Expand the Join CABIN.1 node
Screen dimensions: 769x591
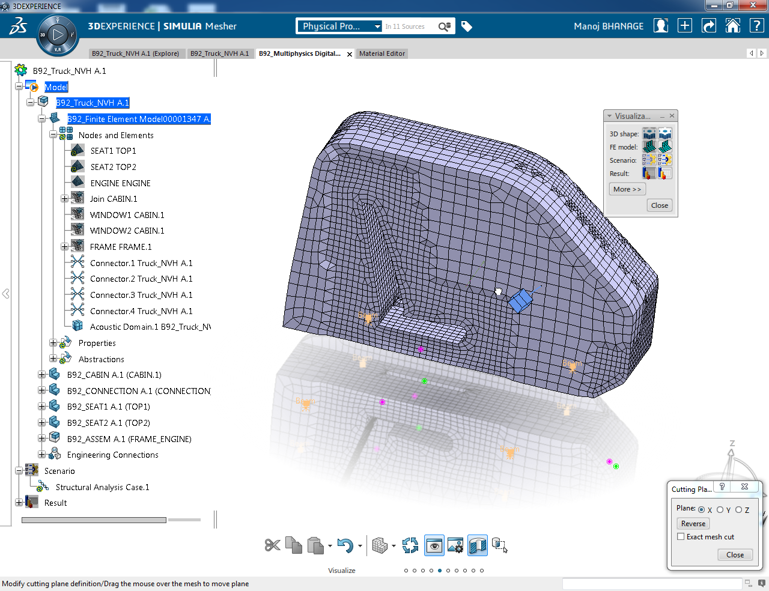tap(64, 199)
